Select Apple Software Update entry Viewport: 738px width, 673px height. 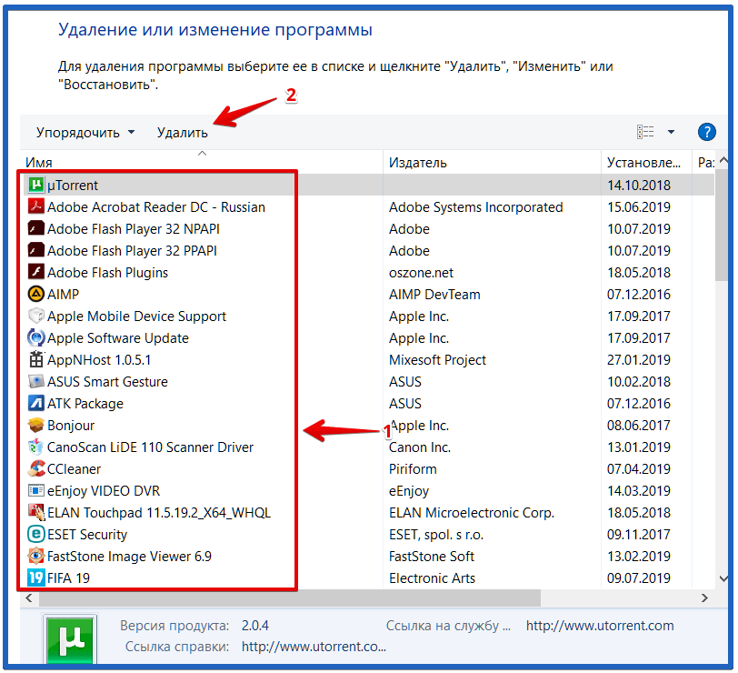[118, 338]
